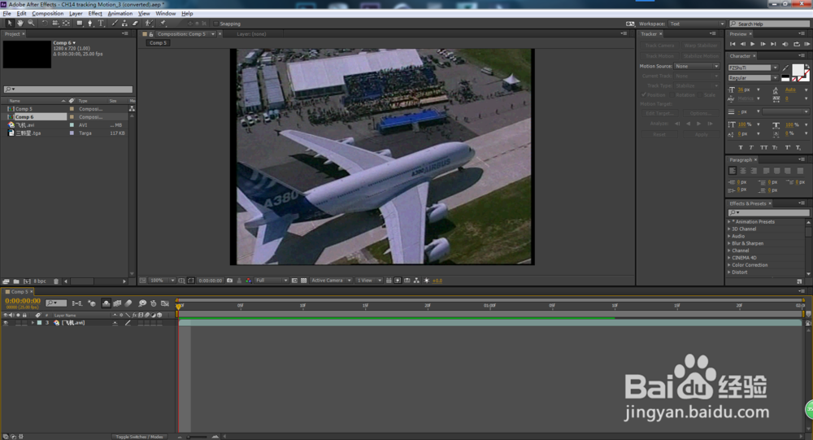Toggle the Position checkbox in Tracker
This screenshot has width=813, height=440.
pyautogui.click(x=644, y=95)
